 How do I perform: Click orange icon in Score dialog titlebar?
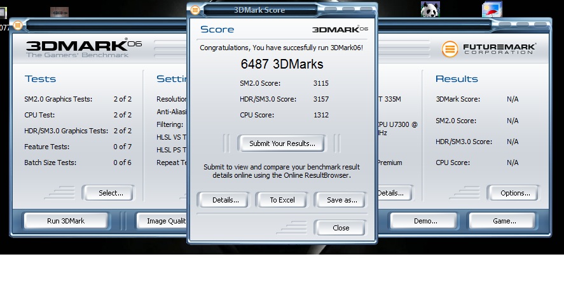pyautogui.click(x=195, y=10)
